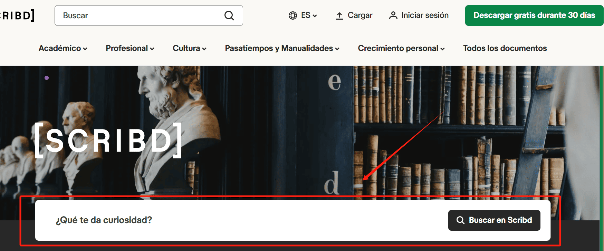
Task: Expand the Profesional category menu
Action: (130, 48)
